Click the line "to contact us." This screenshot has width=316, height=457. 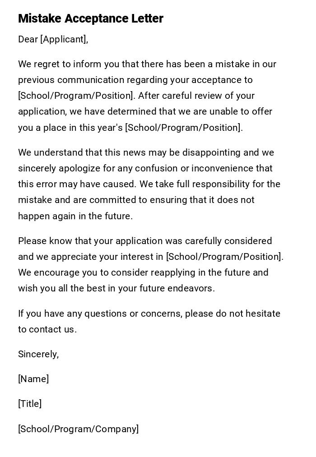point(47,329)
